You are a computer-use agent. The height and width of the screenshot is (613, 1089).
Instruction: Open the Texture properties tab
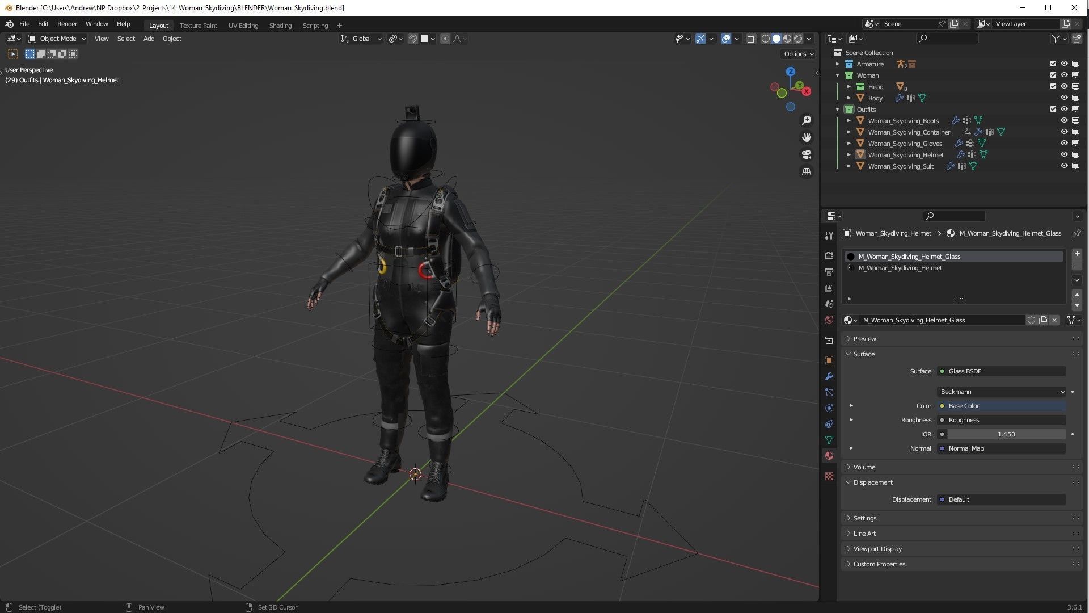[829, 476]
